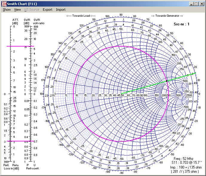Open the Export menu
The height and width of the screenshot is (176, 206).
[47, 10]
